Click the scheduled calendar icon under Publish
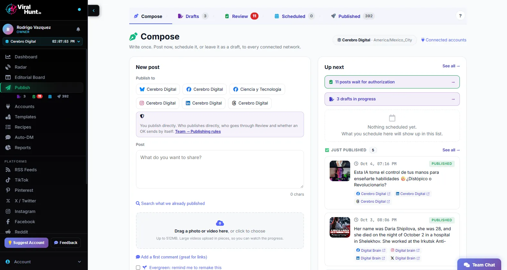This screenshot has height=270, width=507. coord(50,97)
